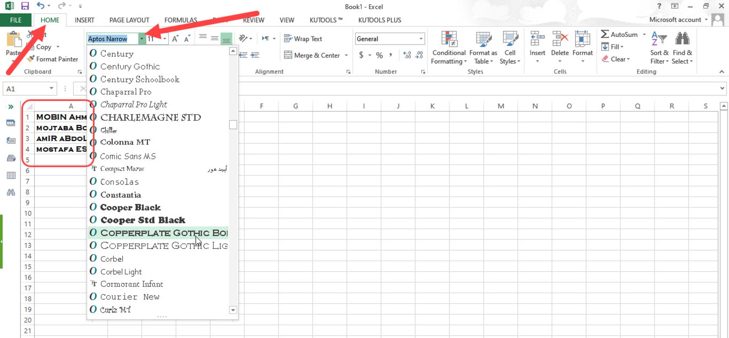
Task: Choose Copperplate Gothic Light font
Action: [x=158, y=246]
